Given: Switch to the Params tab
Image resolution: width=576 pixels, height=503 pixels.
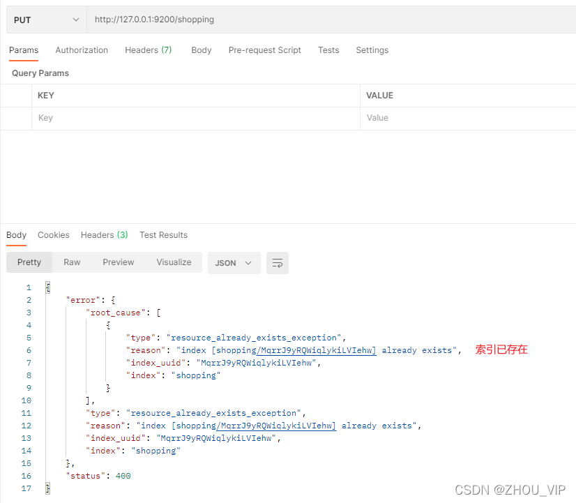Looking at the screenshot, I should pyautogui.click(x=24, y=50).
